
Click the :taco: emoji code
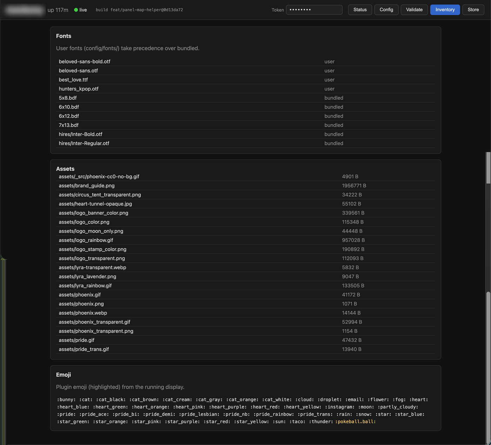[298, 422]
